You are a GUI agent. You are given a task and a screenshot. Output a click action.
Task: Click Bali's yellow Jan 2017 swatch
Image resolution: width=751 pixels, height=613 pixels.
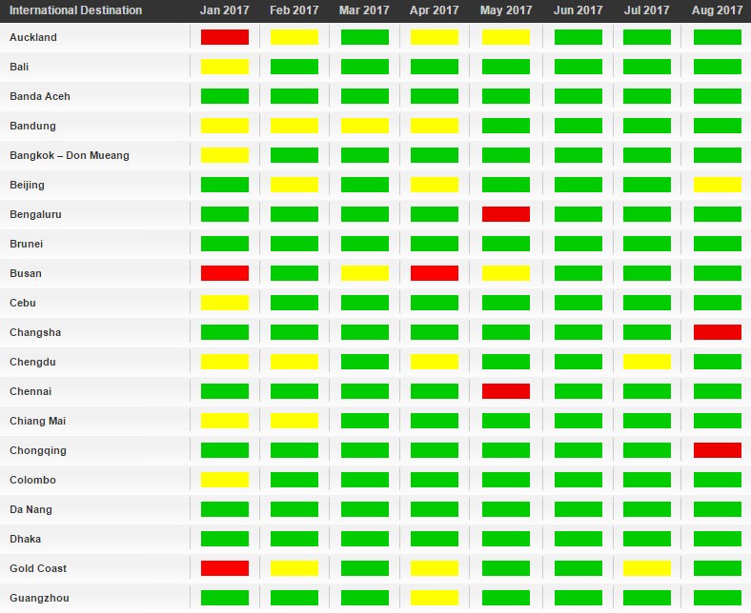pos(225,67)
